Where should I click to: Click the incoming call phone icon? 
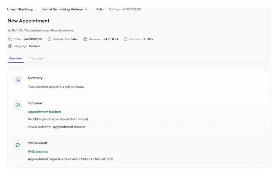point(10,39)
